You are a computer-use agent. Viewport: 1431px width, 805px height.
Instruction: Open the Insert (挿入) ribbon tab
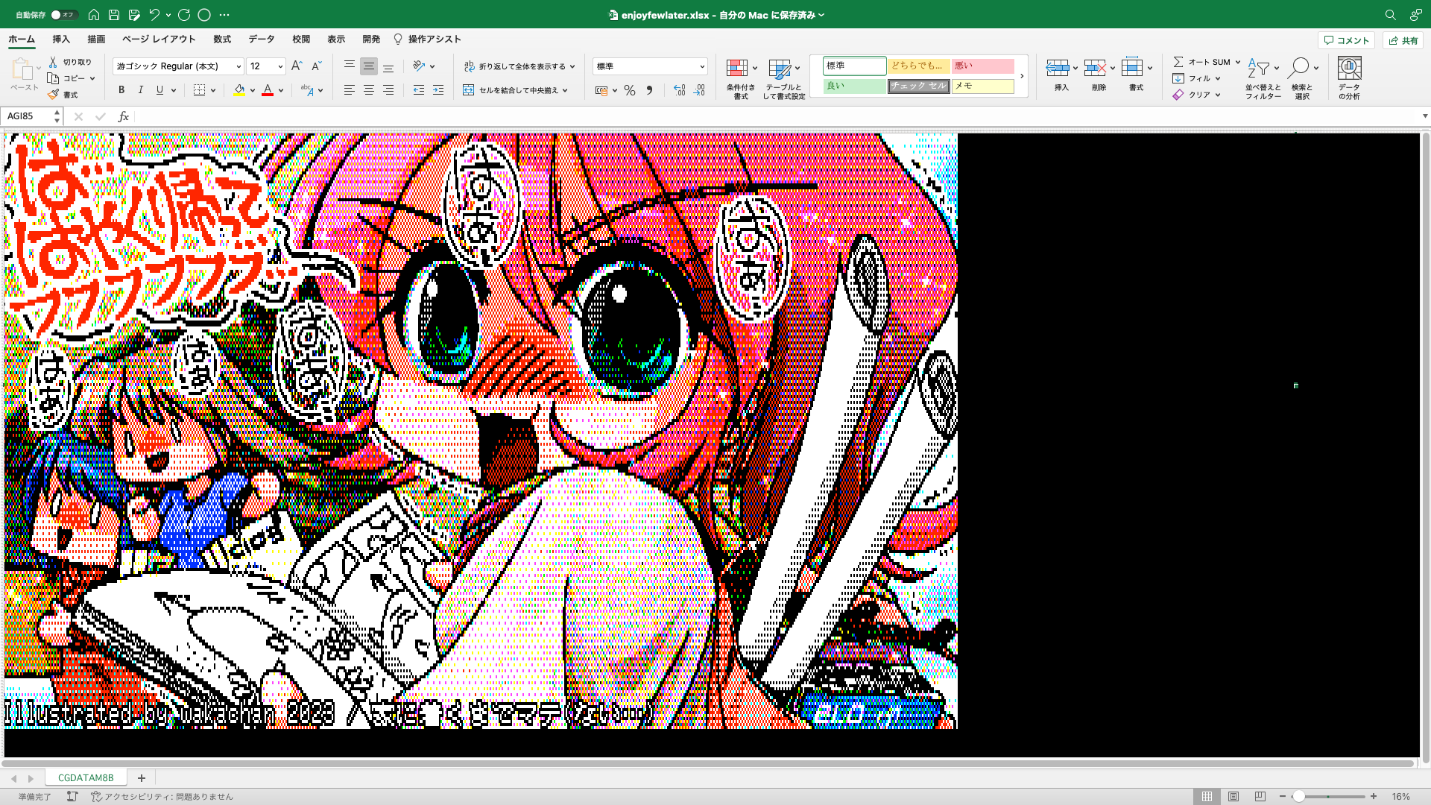click(61, 39)
